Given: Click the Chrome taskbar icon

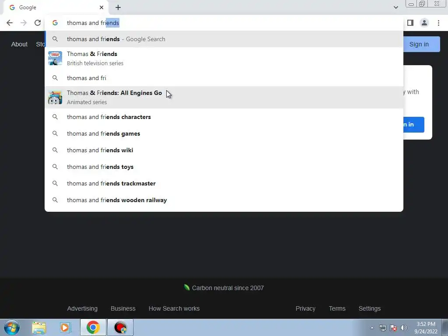Looking at the screenshot, I should pos(93,327).
